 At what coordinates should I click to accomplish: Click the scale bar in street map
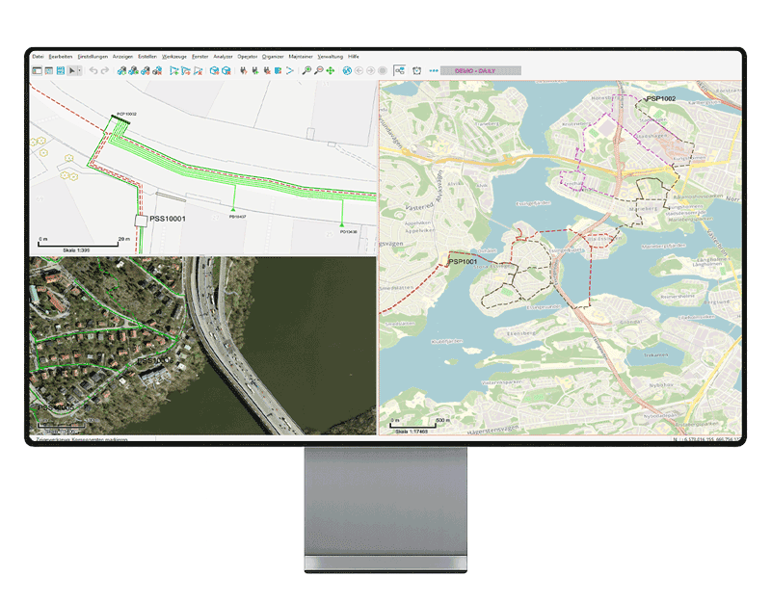pyautogui.click(x=414, y=425)
